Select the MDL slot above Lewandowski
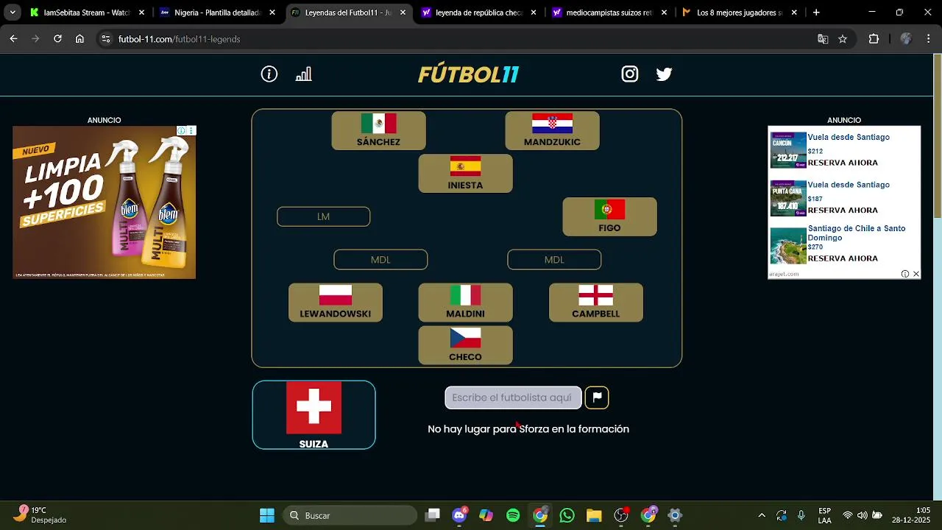This screenshot has height=530, width=942. click(x=380, y=260)
